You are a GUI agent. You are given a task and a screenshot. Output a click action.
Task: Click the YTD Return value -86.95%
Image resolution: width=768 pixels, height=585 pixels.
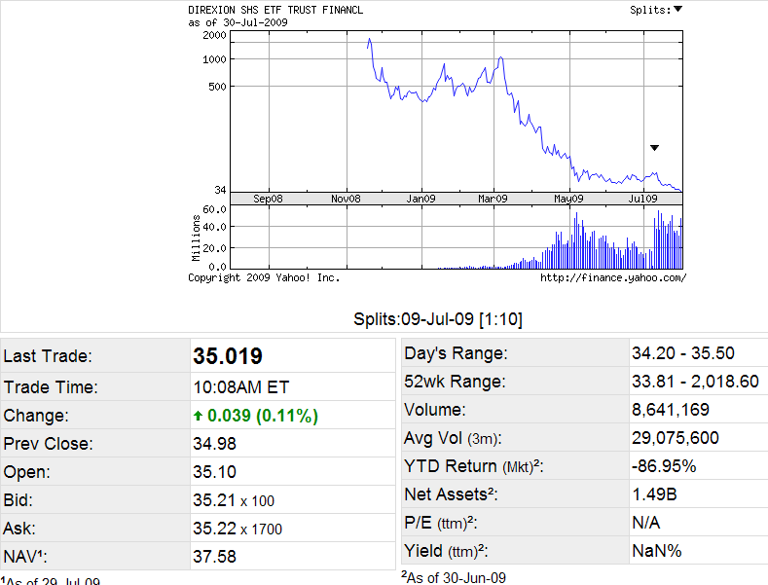(x=664, y=466)
